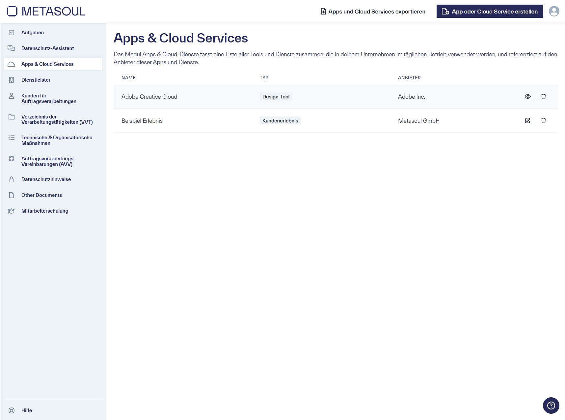
Task: Click the Kundenerlebnis type badge
Action: (280, 120)
